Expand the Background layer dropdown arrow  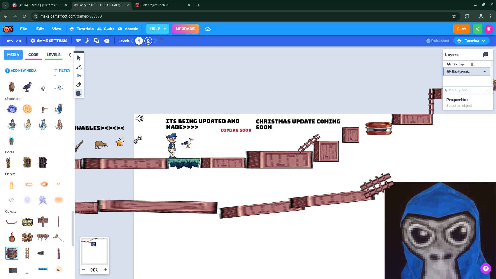pyautogui.click(x=485, y=72)
